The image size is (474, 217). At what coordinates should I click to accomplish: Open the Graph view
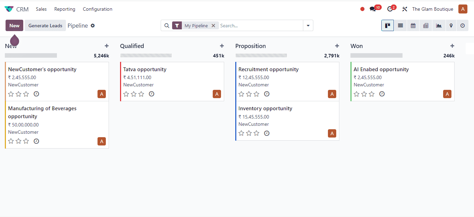(x=439, y=25)
